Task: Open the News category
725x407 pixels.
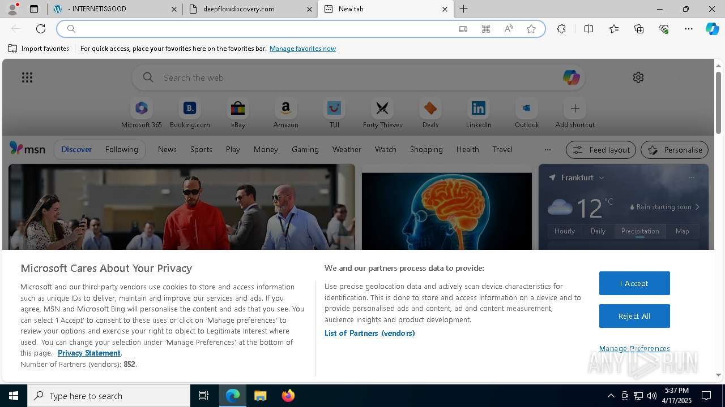Action: (x=167, y=149)
